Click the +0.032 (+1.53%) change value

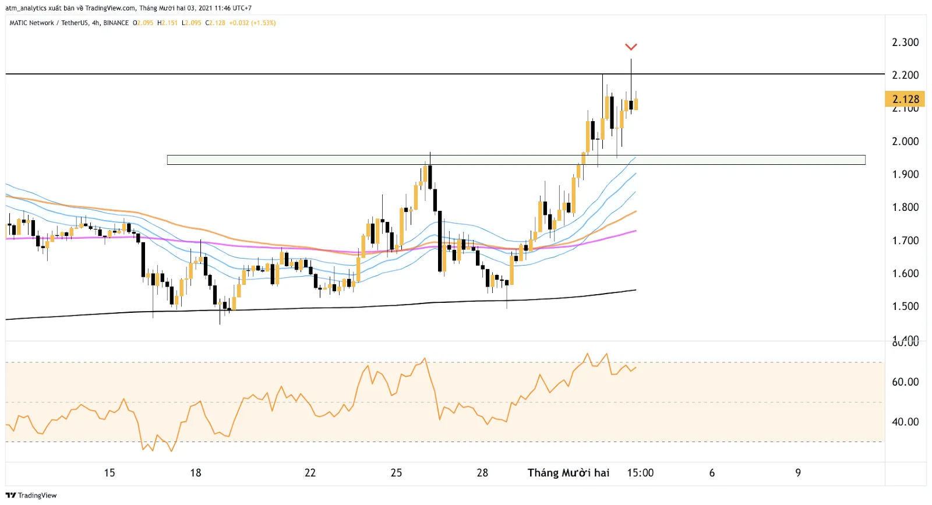tap(252, 23)
